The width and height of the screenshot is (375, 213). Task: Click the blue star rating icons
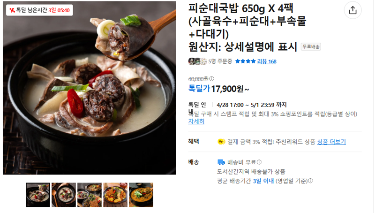245,61
